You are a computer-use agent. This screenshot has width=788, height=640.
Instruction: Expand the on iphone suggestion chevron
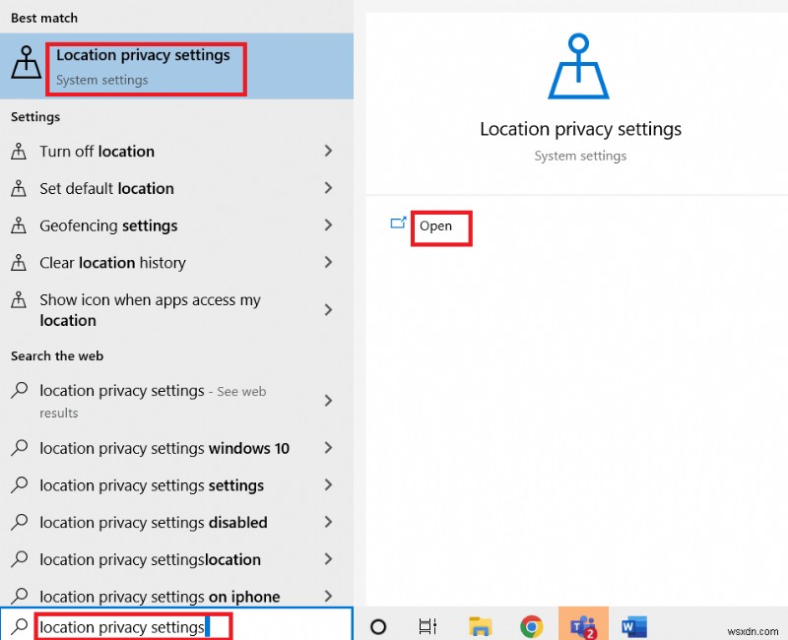[328, 597]
